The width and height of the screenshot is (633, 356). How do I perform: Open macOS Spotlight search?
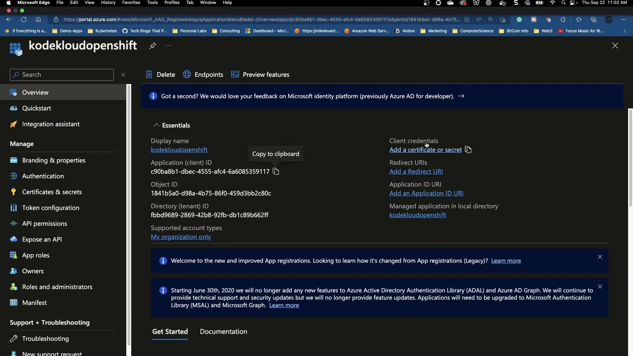563,3
